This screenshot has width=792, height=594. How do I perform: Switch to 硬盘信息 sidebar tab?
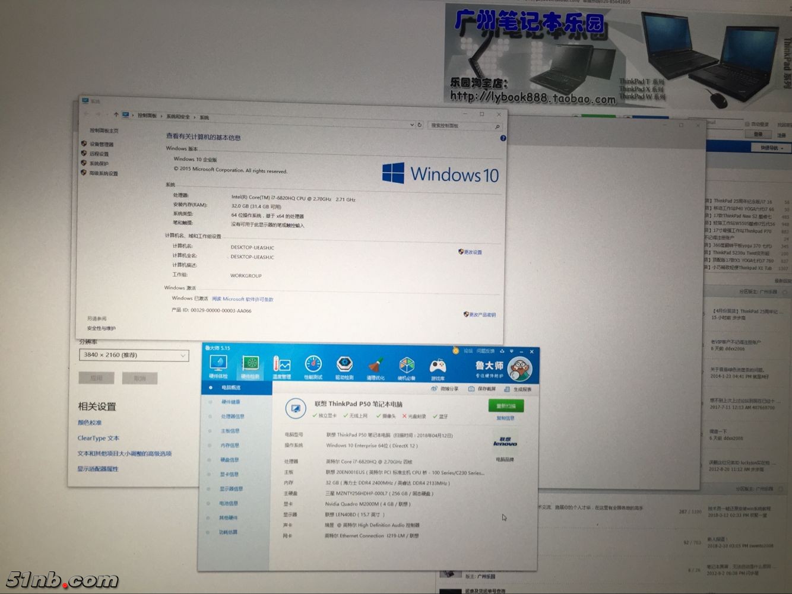(x=230, y=460)
